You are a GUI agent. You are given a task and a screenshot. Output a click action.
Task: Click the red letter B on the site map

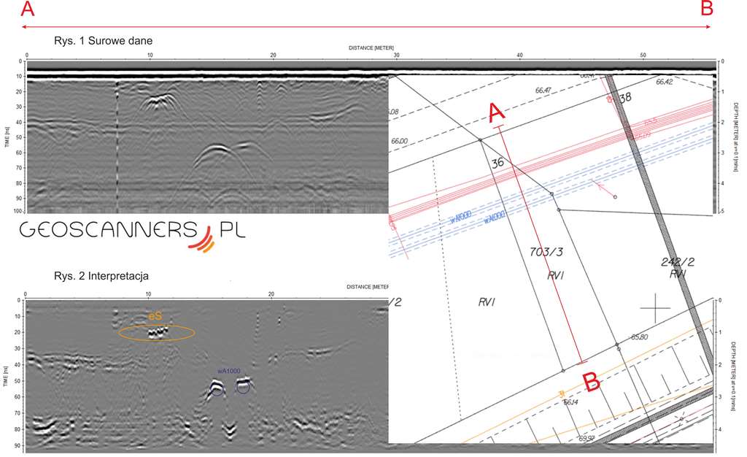(591, 382)
